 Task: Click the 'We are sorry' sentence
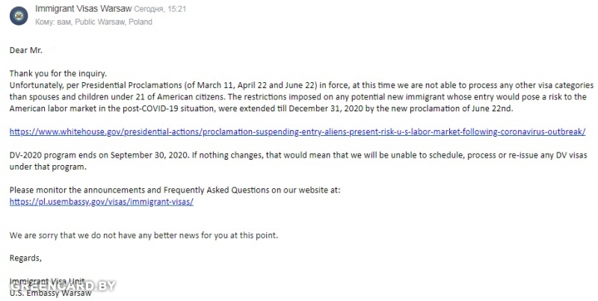(144, 235)
